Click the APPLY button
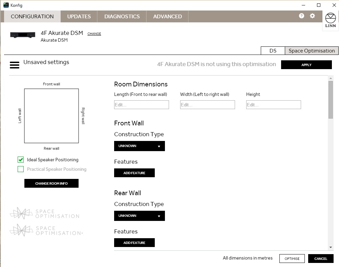 (306, 65)
